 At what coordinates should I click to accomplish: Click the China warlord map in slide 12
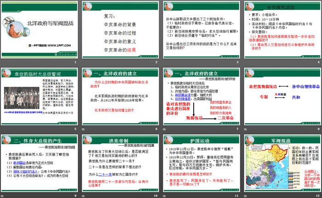(x=268, y=167)
